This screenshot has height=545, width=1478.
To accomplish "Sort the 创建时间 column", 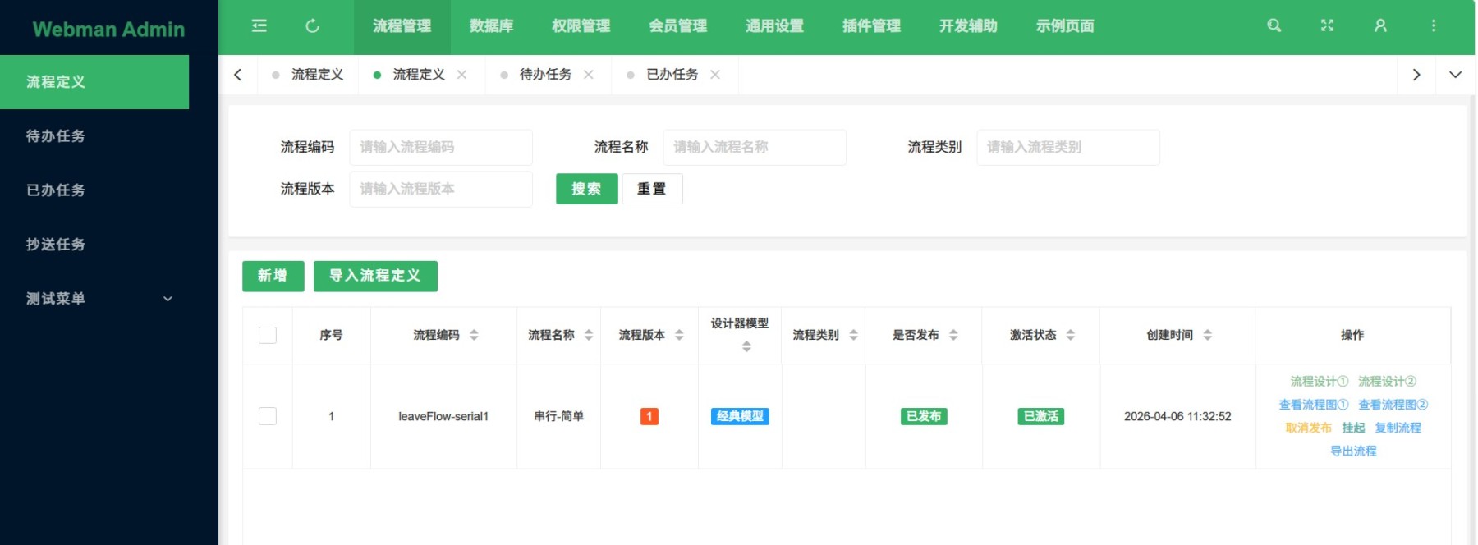I will click(x=1207, y=335).
